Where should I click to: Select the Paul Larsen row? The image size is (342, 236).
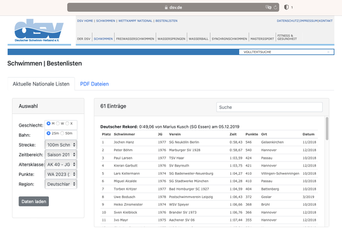click(x=209, y=158)
